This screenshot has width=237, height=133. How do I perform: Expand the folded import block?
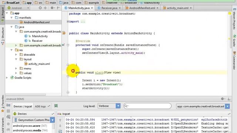tap(68, 21)
